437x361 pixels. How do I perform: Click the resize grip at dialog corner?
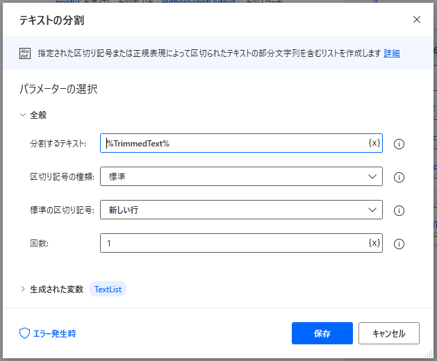(x=429, y=353)
